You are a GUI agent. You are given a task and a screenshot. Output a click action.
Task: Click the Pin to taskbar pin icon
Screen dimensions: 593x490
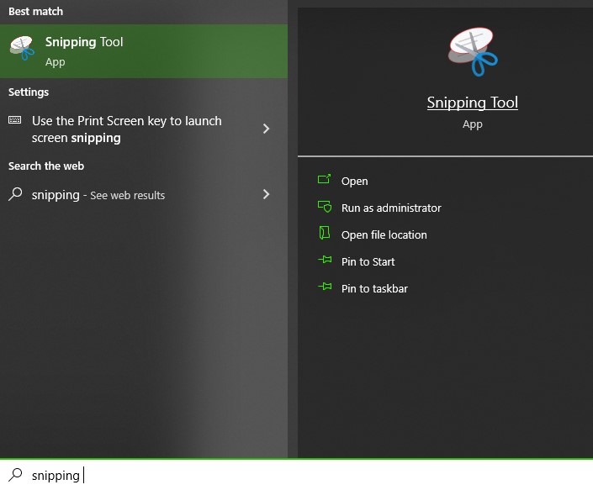[325, 287]
